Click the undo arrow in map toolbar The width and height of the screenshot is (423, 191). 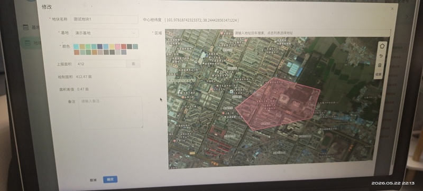tap(381, 56)
